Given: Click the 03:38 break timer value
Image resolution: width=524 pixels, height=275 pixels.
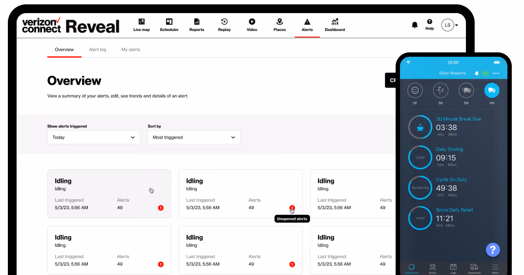Looking at the screenshot, I should click(x=446, y=127).
